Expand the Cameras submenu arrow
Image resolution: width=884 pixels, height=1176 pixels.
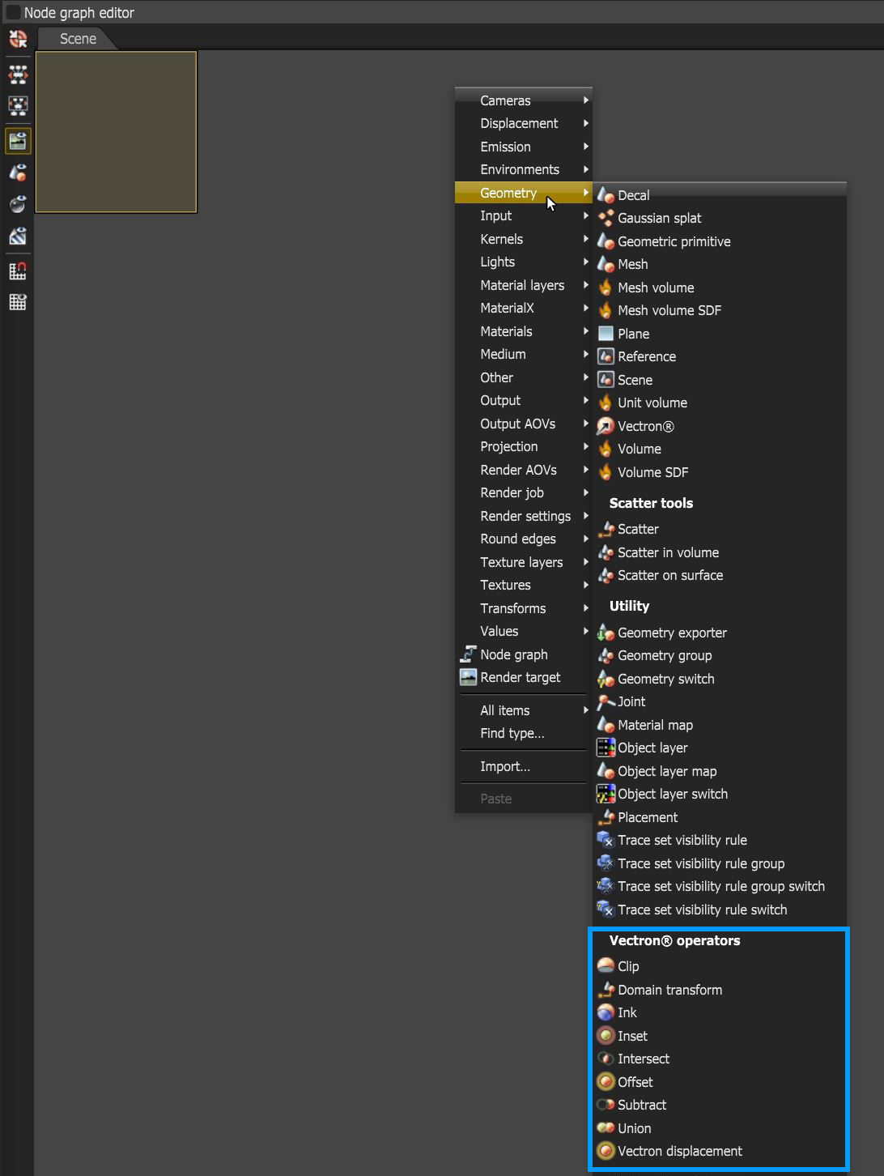(x=586, y=100)
